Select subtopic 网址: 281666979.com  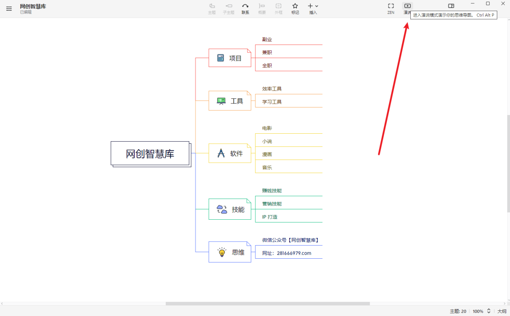[286, 253]
